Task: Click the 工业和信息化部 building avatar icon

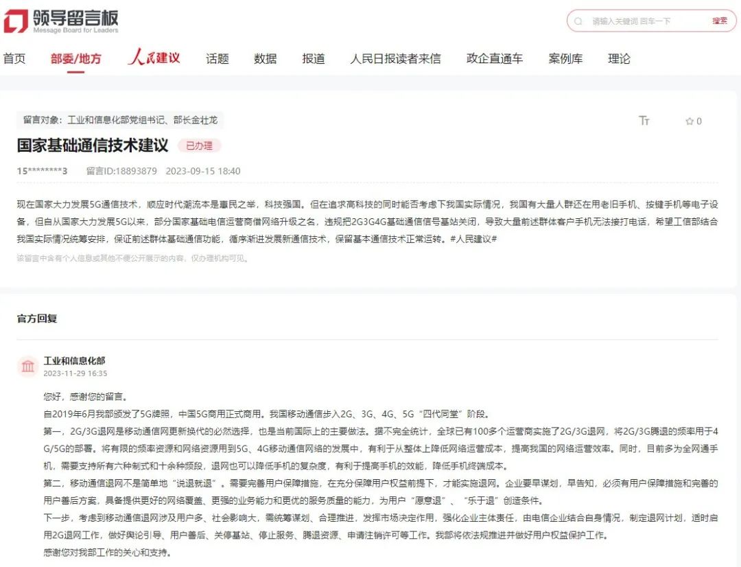Action: point(27,367)
